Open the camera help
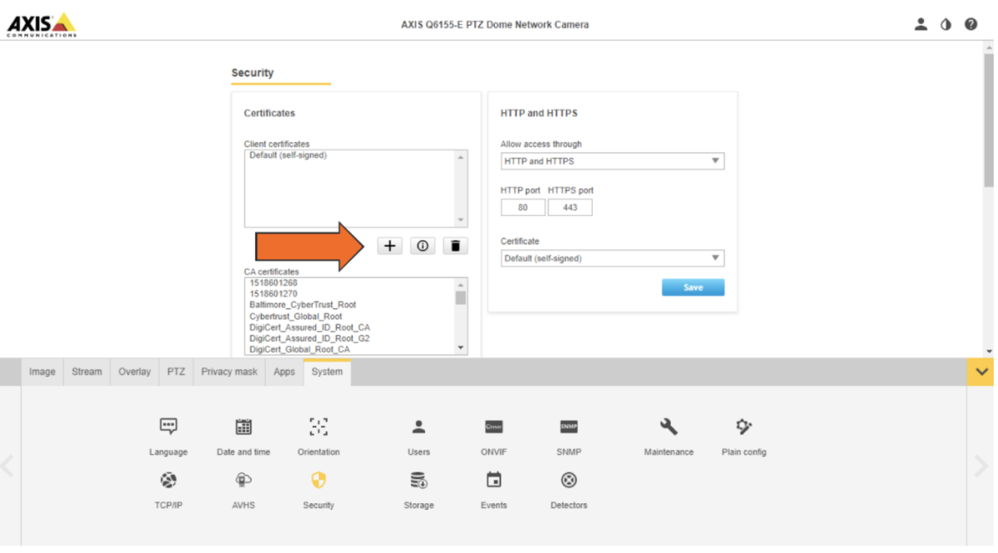Screen dimensions: 998x553 click(x=971, y=24)
